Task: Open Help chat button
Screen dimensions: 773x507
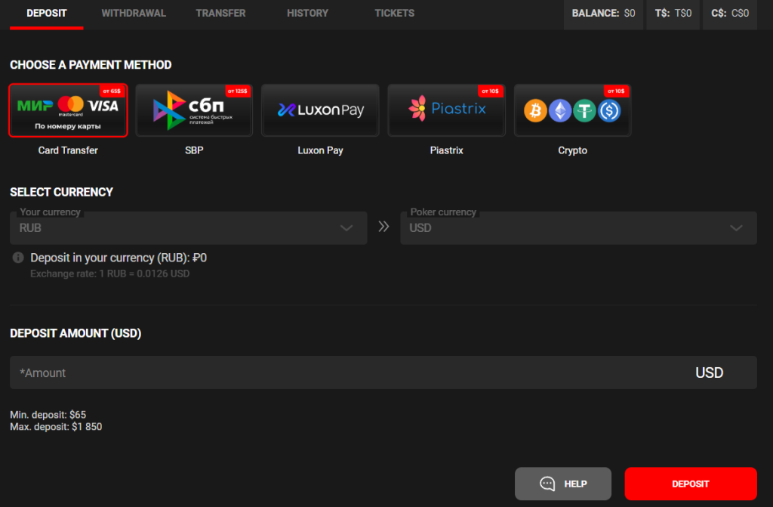Action: click(563, 484)
